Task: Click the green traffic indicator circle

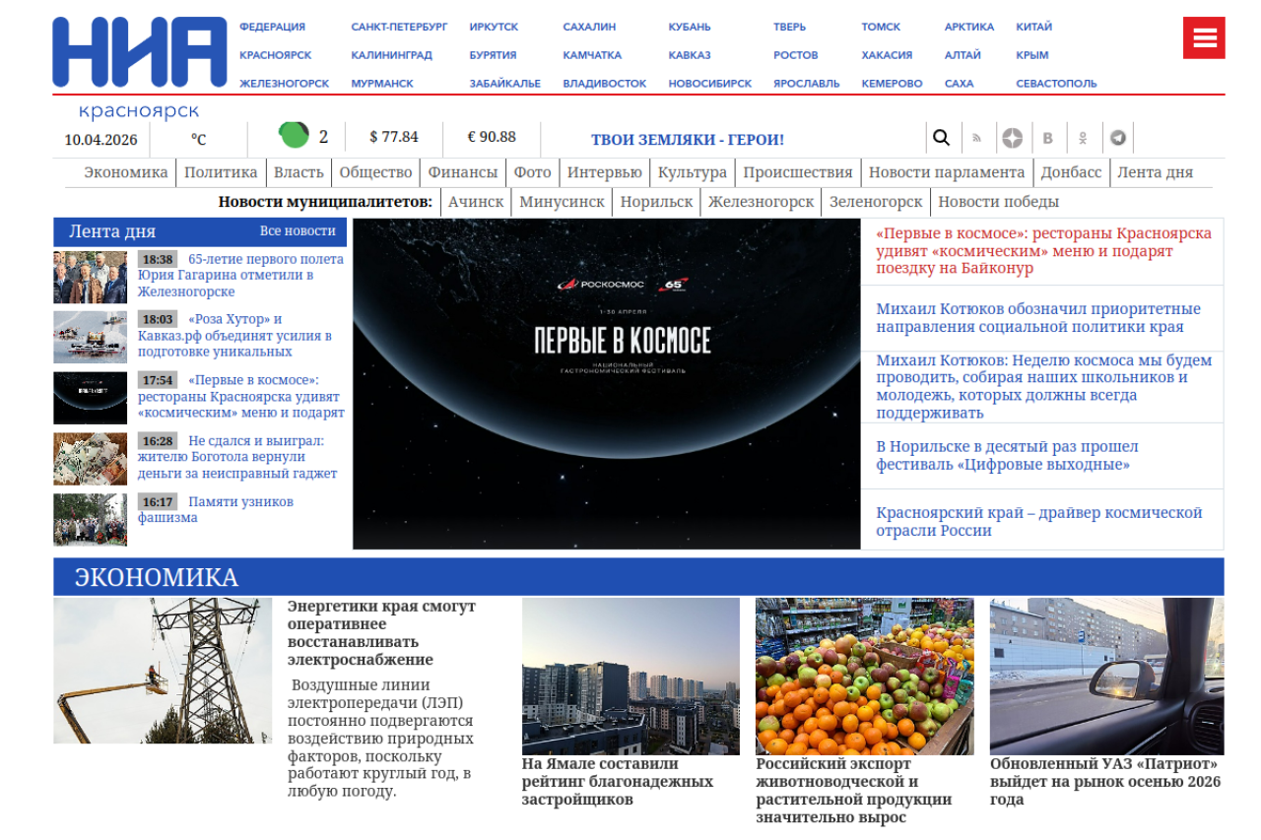Action: point(294,135)
